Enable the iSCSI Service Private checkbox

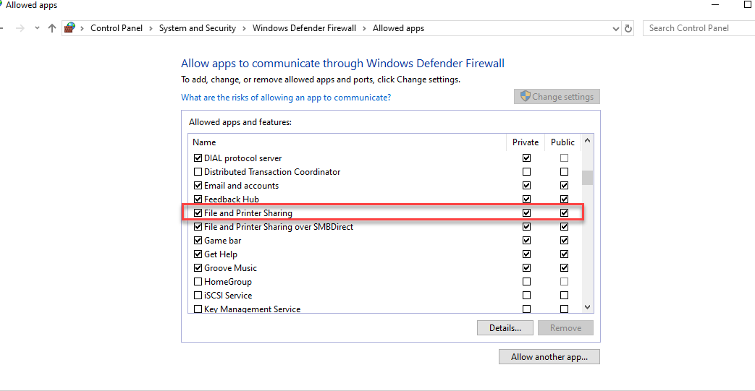click(526, 296)
